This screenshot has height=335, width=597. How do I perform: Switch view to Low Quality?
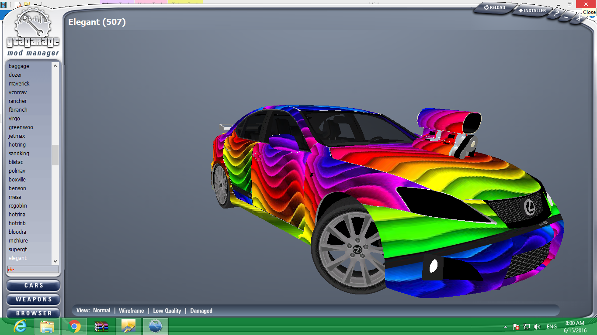(x=167, y=311)
